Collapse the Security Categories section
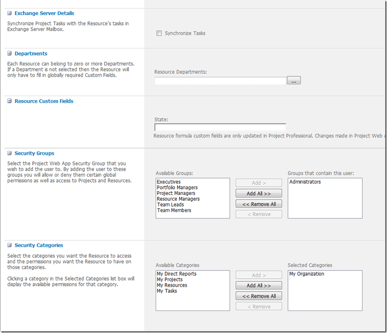This screenshot has width=387, height=333. tap(9, 245)
